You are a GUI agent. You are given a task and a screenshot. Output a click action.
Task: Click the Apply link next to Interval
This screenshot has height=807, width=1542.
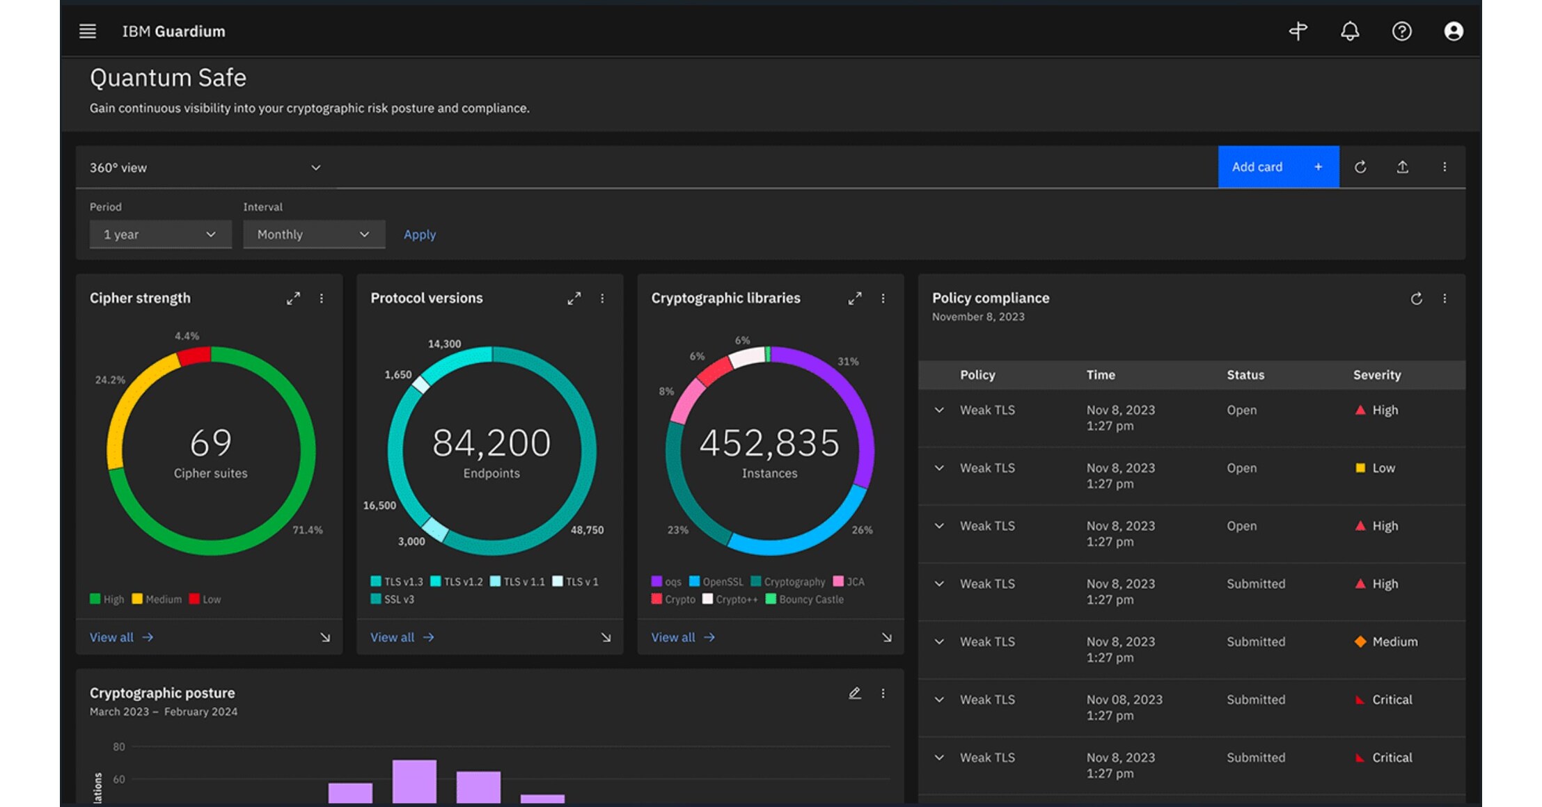click(x=420, y=234)
